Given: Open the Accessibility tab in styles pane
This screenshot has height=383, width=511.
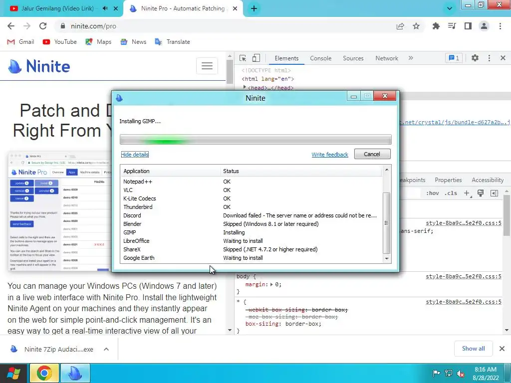Looking at the screenshot, I should click(x=488, y=180).
